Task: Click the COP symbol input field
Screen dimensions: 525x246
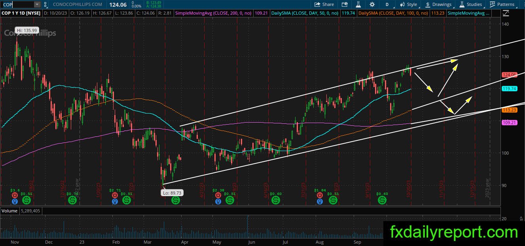Action: (x=17, y=4)
